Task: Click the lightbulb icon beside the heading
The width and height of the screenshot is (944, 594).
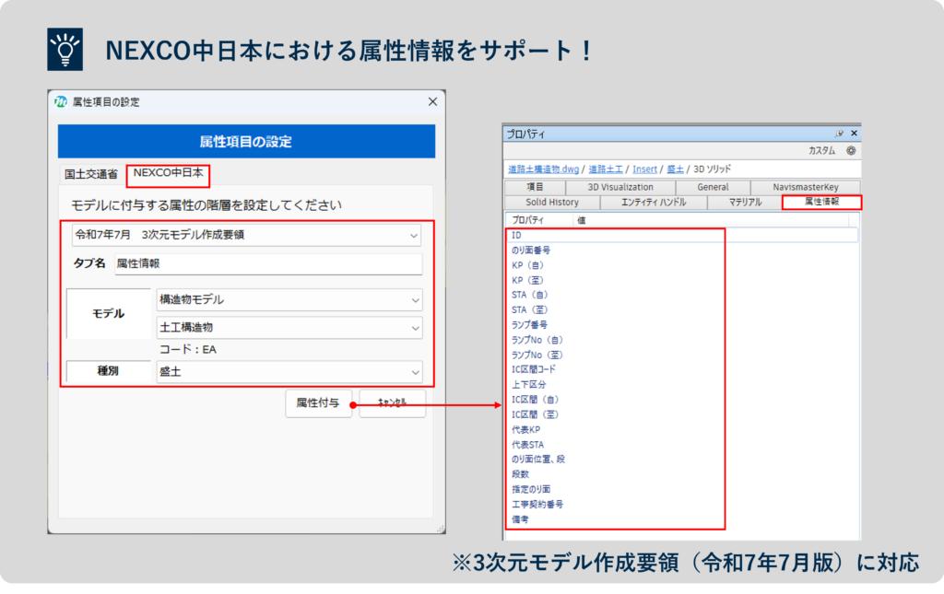Action: click(x=65, y=51)
